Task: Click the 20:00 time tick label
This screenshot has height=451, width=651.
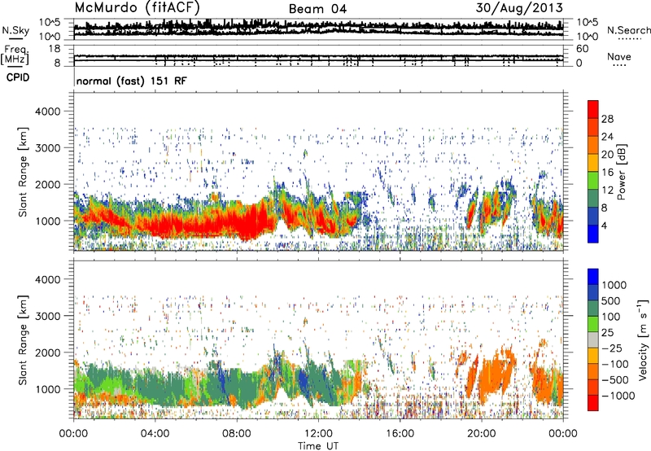Action: [481, 434]
